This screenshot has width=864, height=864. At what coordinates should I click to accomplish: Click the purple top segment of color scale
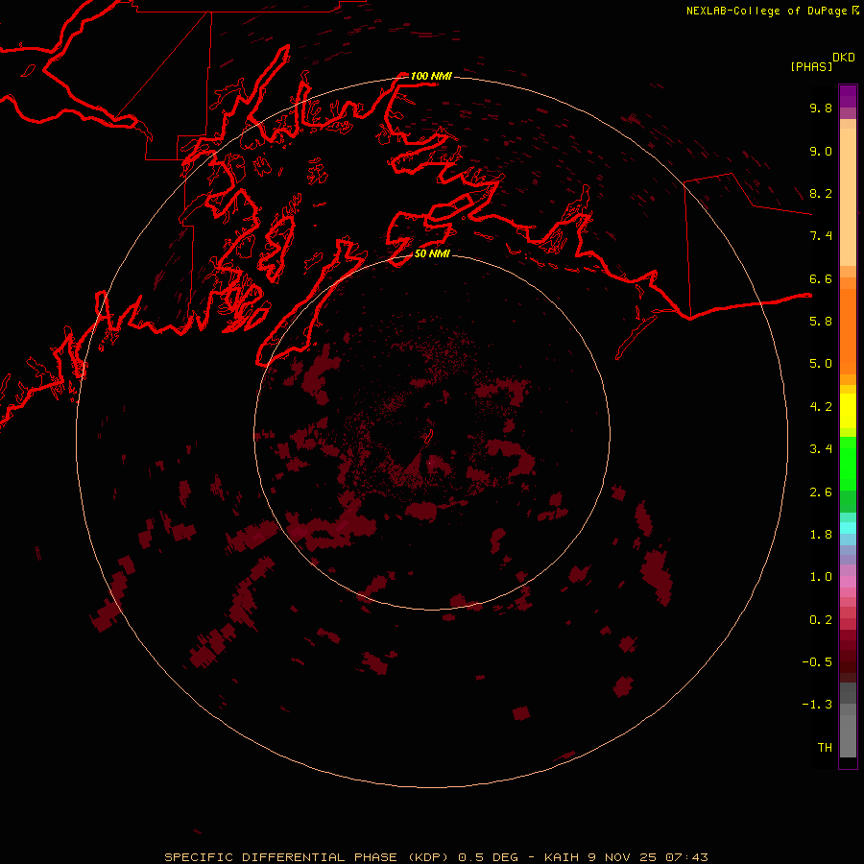pyautogui.click(x=848, y=96)
